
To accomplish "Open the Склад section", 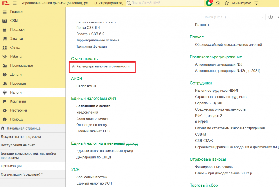I will (x=33, y=48).
